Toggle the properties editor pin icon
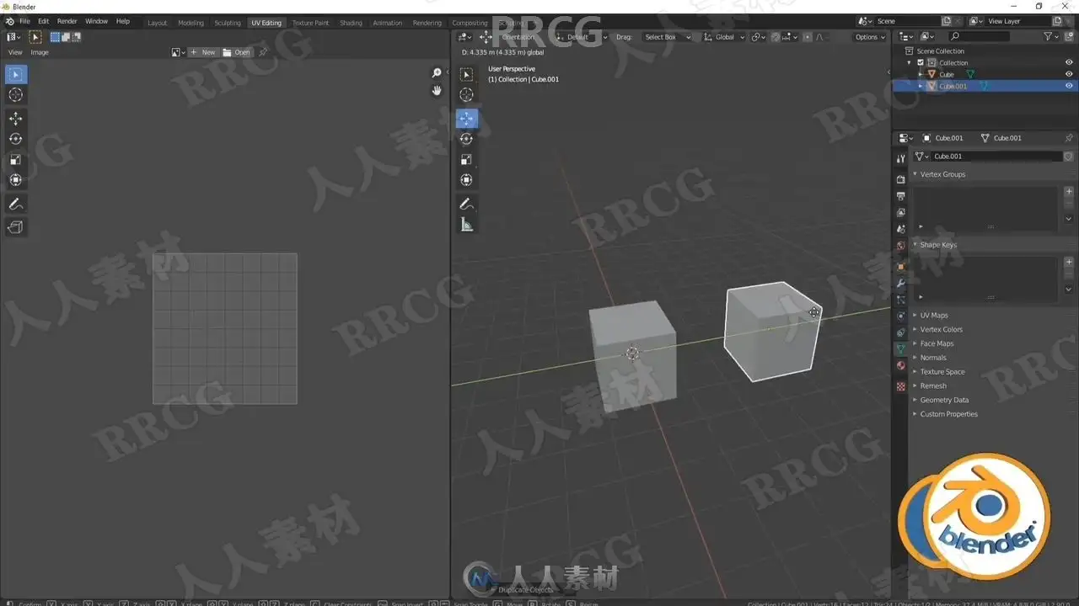1079x606 pixels. coord(1069,138)
